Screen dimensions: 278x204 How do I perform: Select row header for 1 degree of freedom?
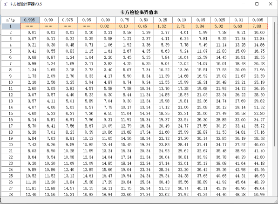[x=11, y=26]
